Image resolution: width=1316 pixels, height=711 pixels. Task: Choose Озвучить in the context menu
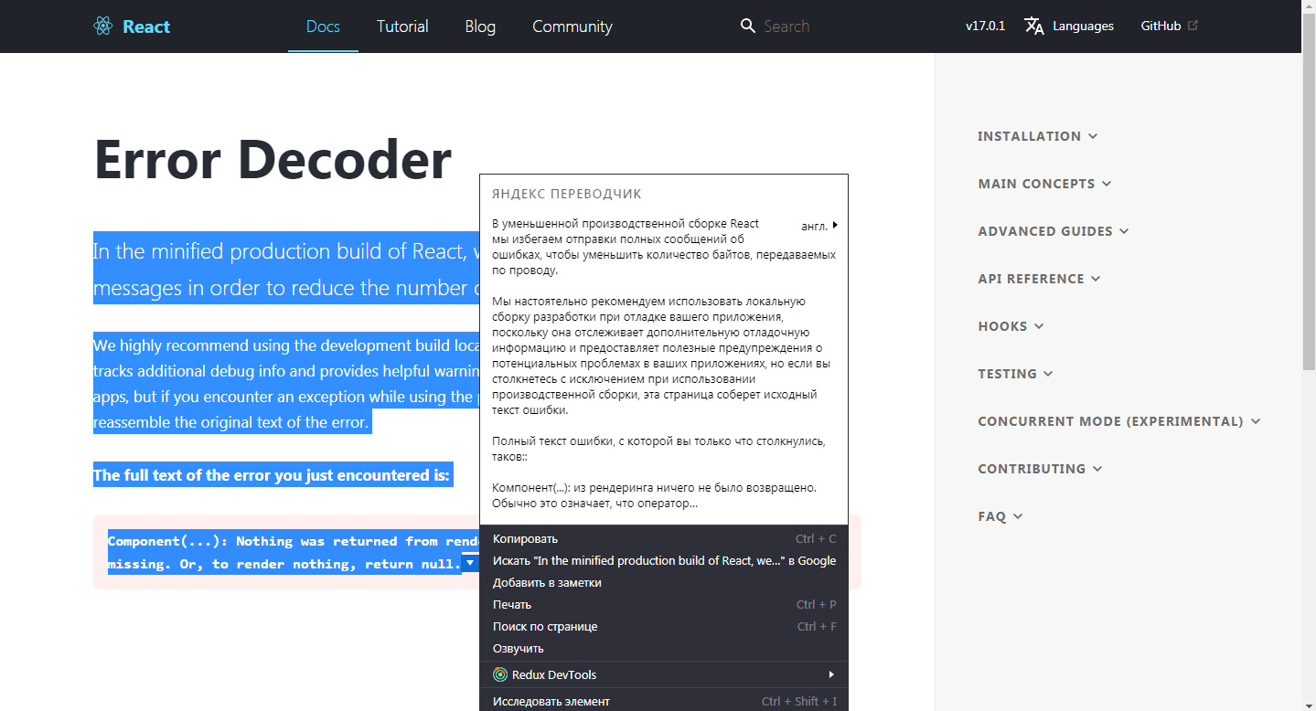[x=664, y=649]
